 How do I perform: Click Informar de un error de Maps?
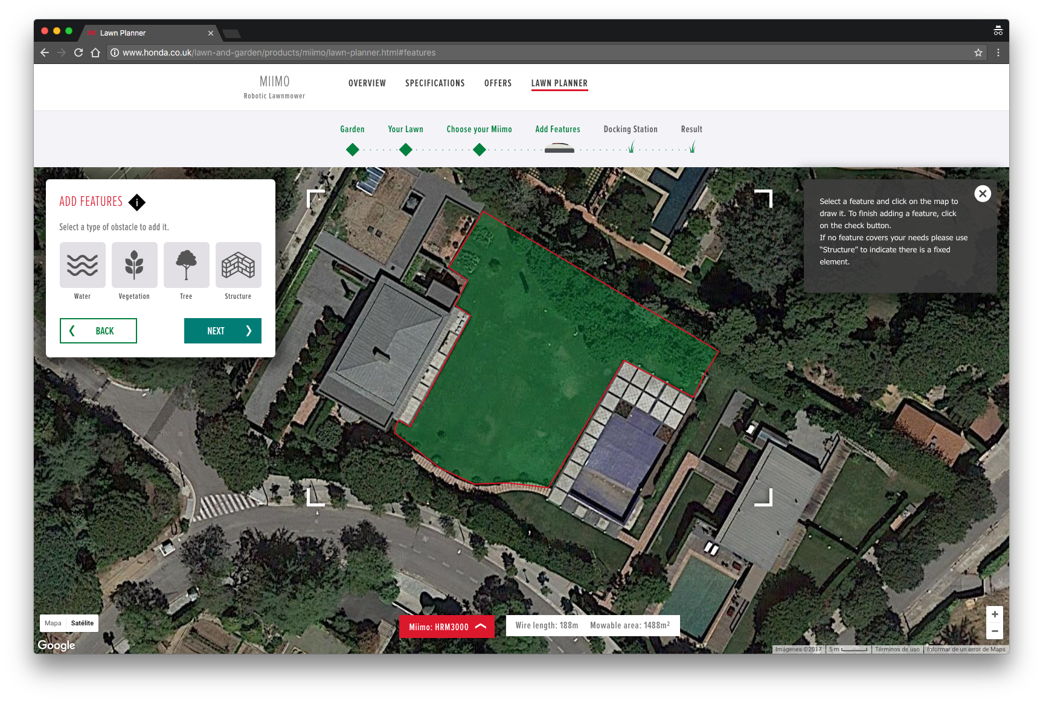pyautogui.click(x=966, y=649)
